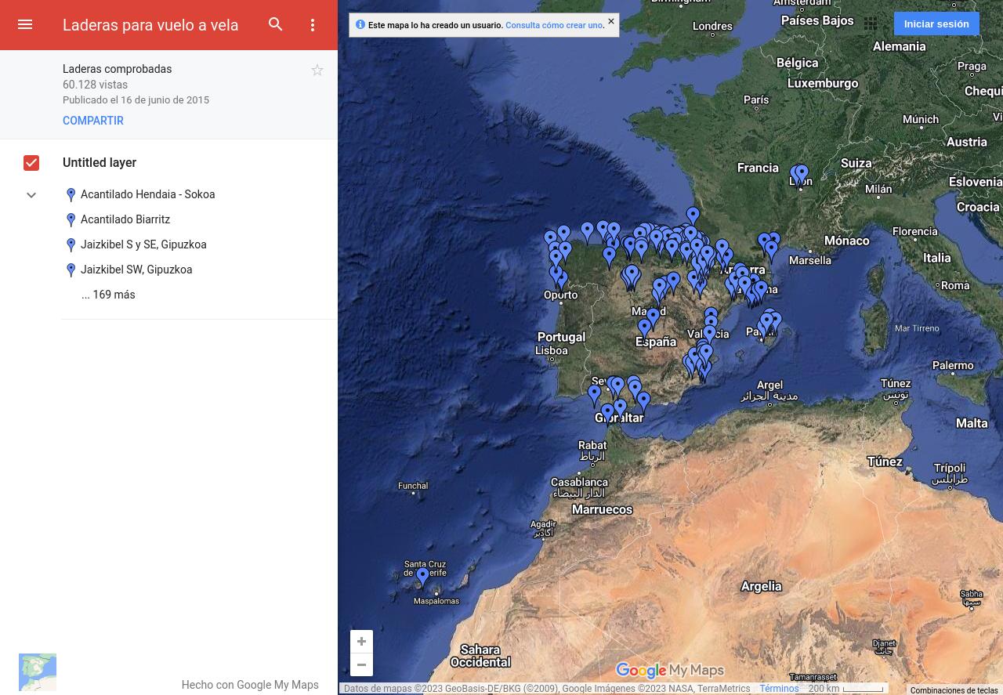Collapse the layer's place list chevron

click(x=31, y=195)
